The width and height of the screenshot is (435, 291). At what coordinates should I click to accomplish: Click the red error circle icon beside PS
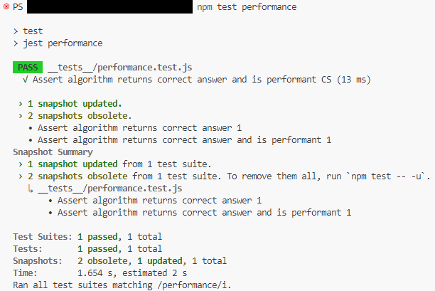pyautogui.click(x=6, y=6)
